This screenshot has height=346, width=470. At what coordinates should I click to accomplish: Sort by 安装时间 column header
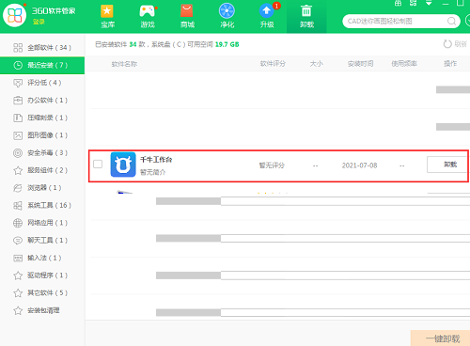[x=360, y=64]
